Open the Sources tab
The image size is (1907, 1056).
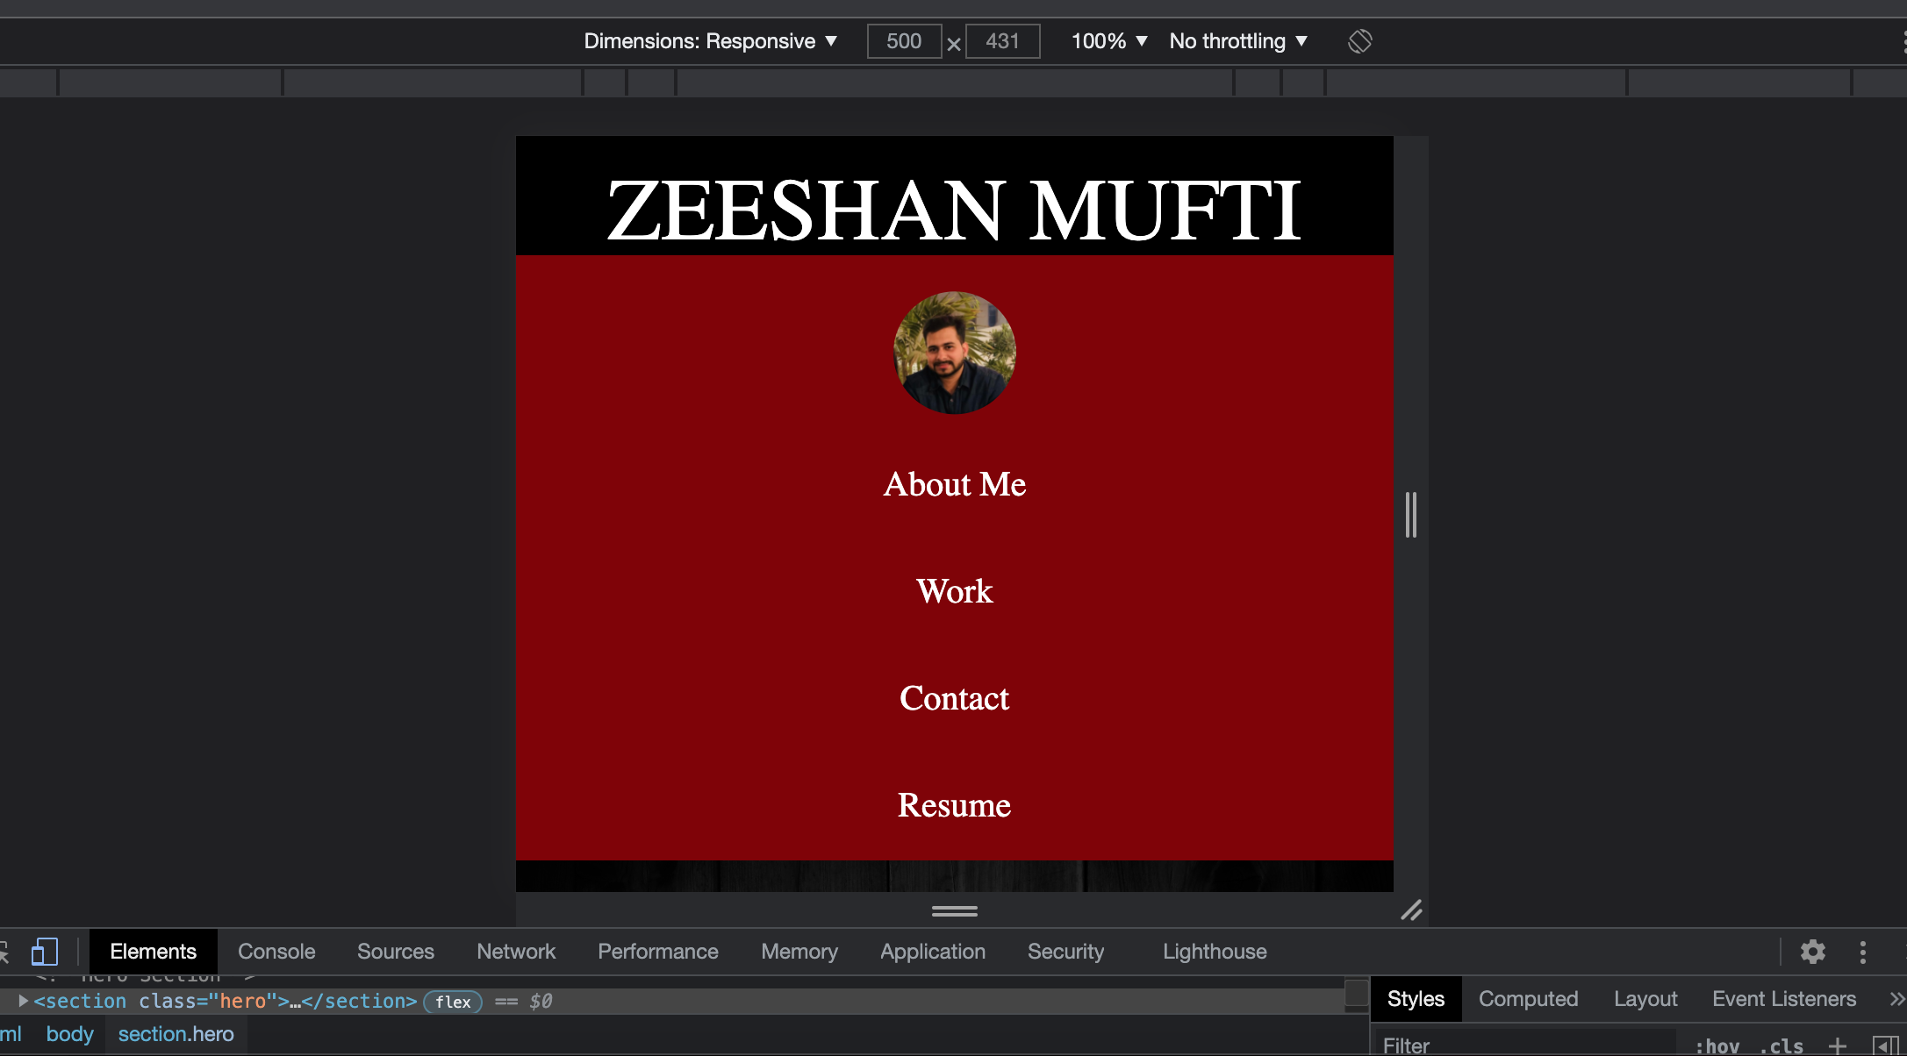[x=396, y=952]
